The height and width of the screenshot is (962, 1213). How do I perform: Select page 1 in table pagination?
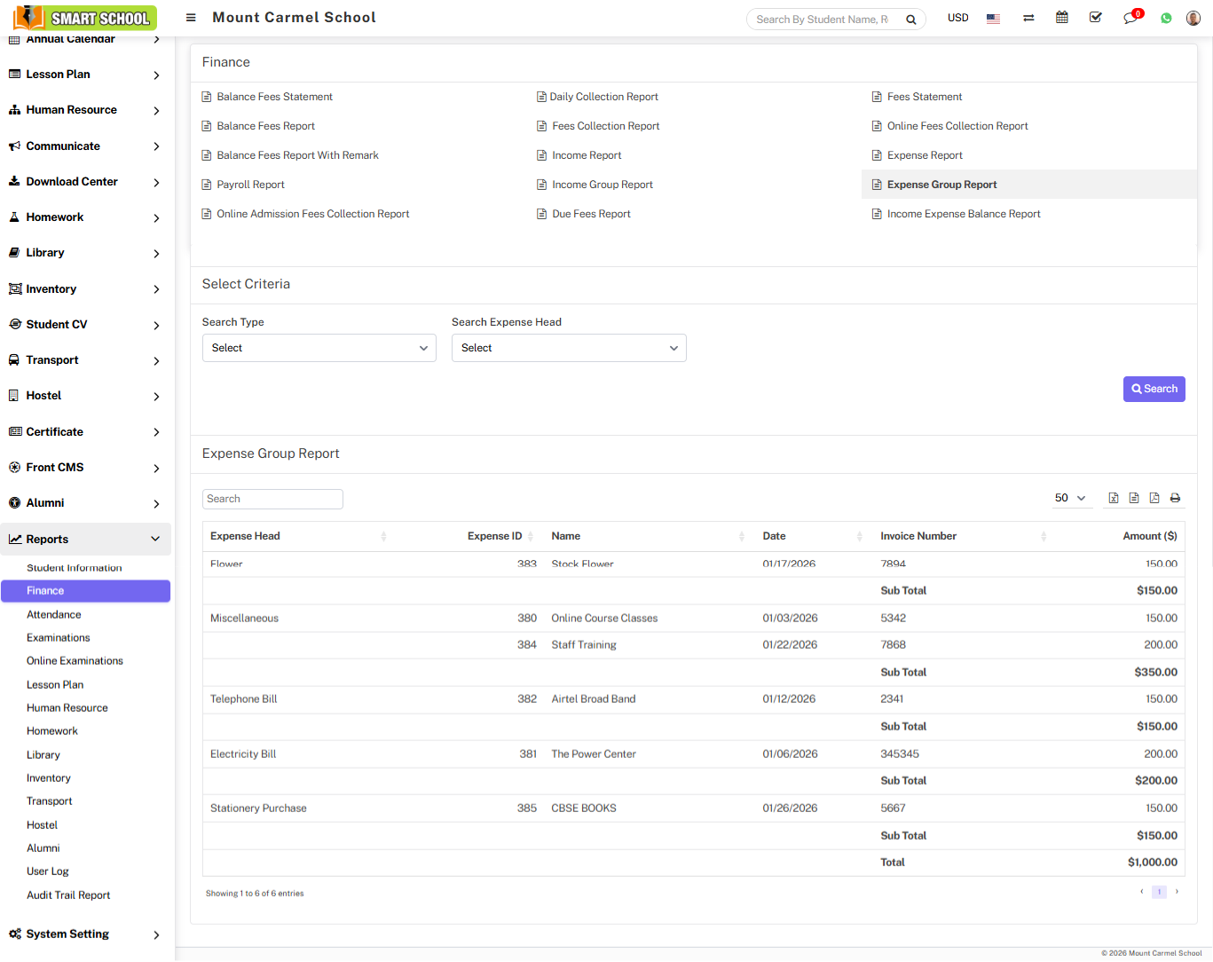1159,892
